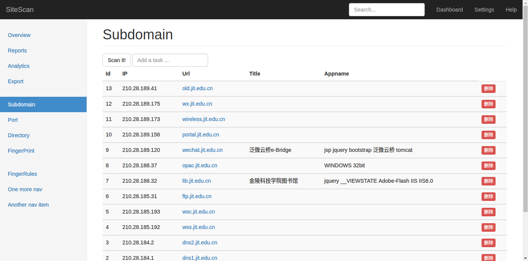Click the Appname column header
528x261 pixels.
tap(337, 74)
